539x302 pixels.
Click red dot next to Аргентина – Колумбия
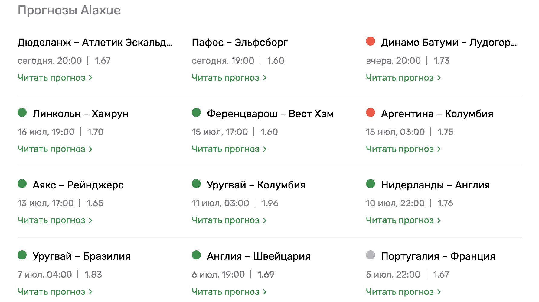371,112
